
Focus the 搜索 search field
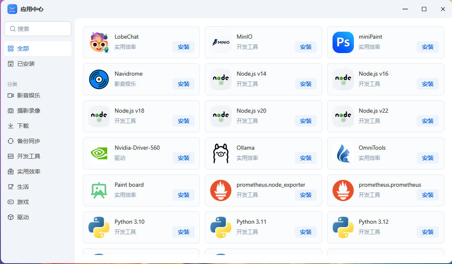click(x=38, y=29)
